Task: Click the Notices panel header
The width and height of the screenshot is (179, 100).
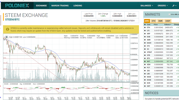Action: click(x=161, y=93)
